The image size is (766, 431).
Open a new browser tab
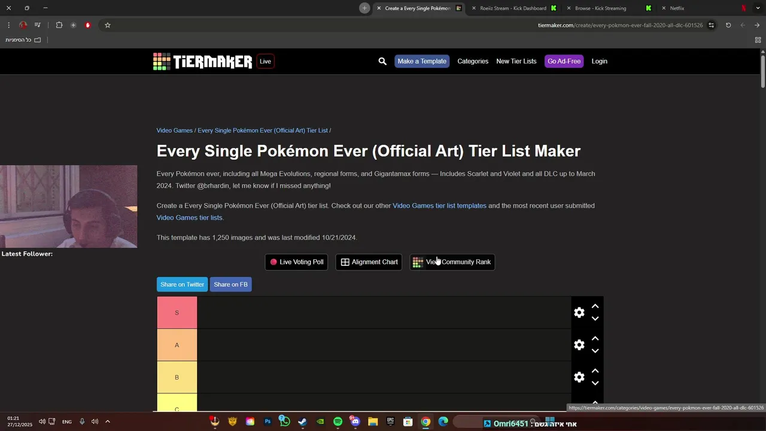pyautogui.click(x=364, y=8)
